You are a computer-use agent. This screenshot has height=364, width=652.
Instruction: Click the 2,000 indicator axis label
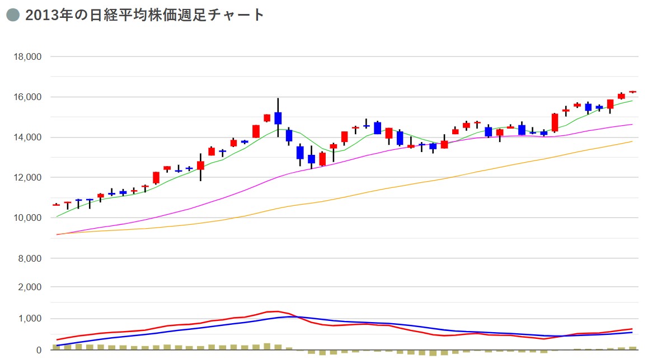tap(30, 287)
